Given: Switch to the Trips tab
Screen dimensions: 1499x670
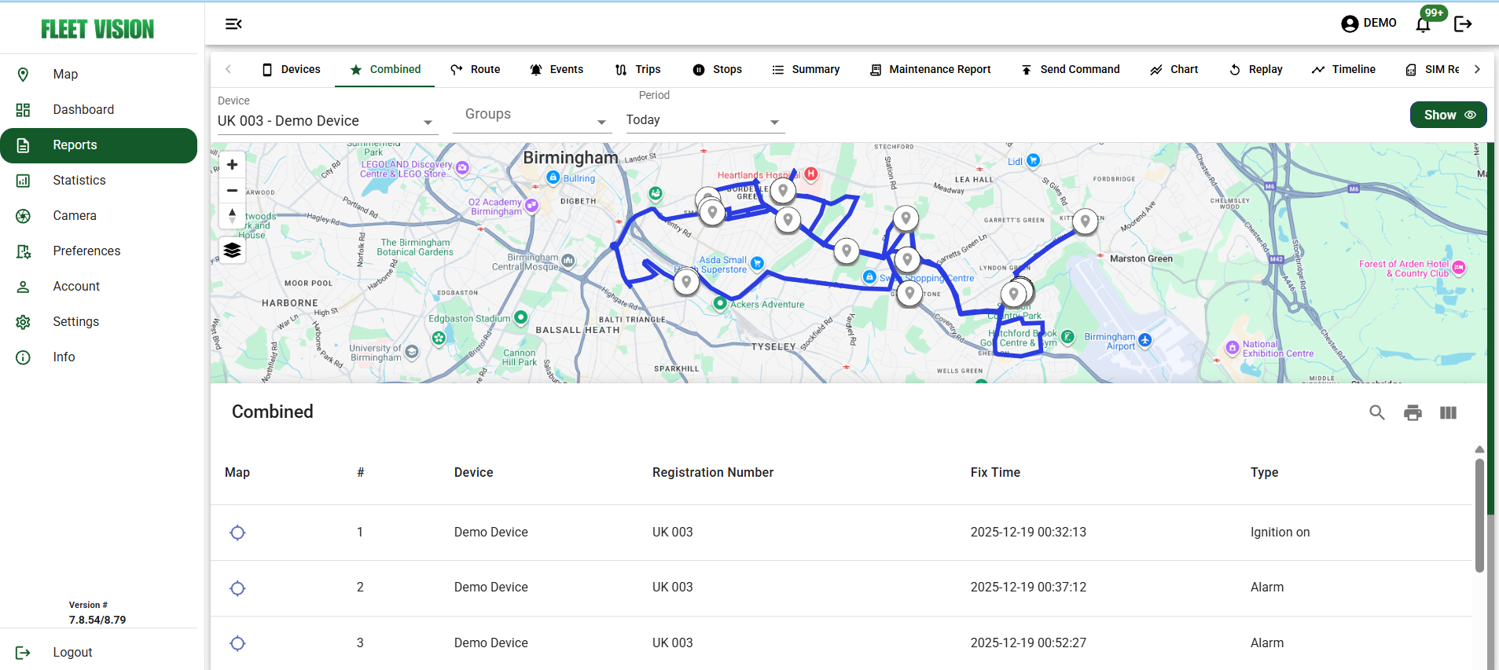Looking at the screenshot, I should 637,69.
